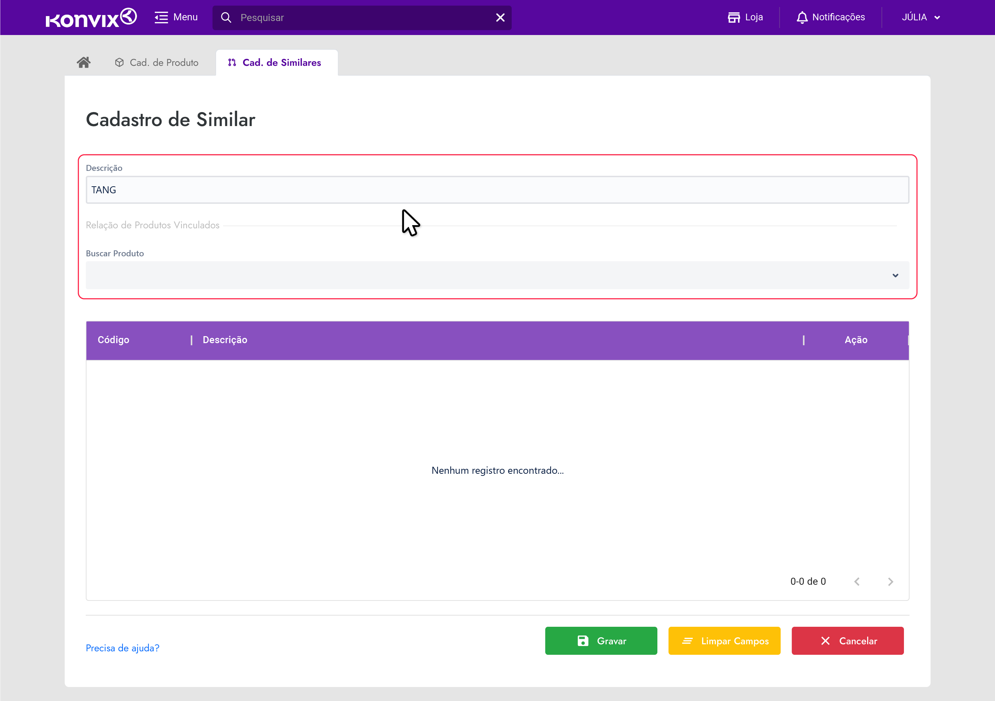Click the search magnifier icon
Viewport: 995px width, 701px height.
[x=226, y=18]
